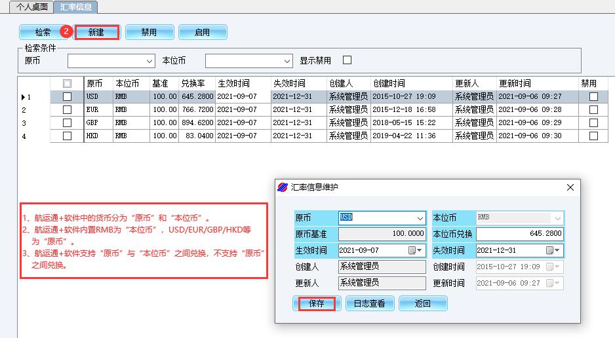Screen dimensions: 615x338
Task: Click the 检索 search button
Action: point(43,32)
